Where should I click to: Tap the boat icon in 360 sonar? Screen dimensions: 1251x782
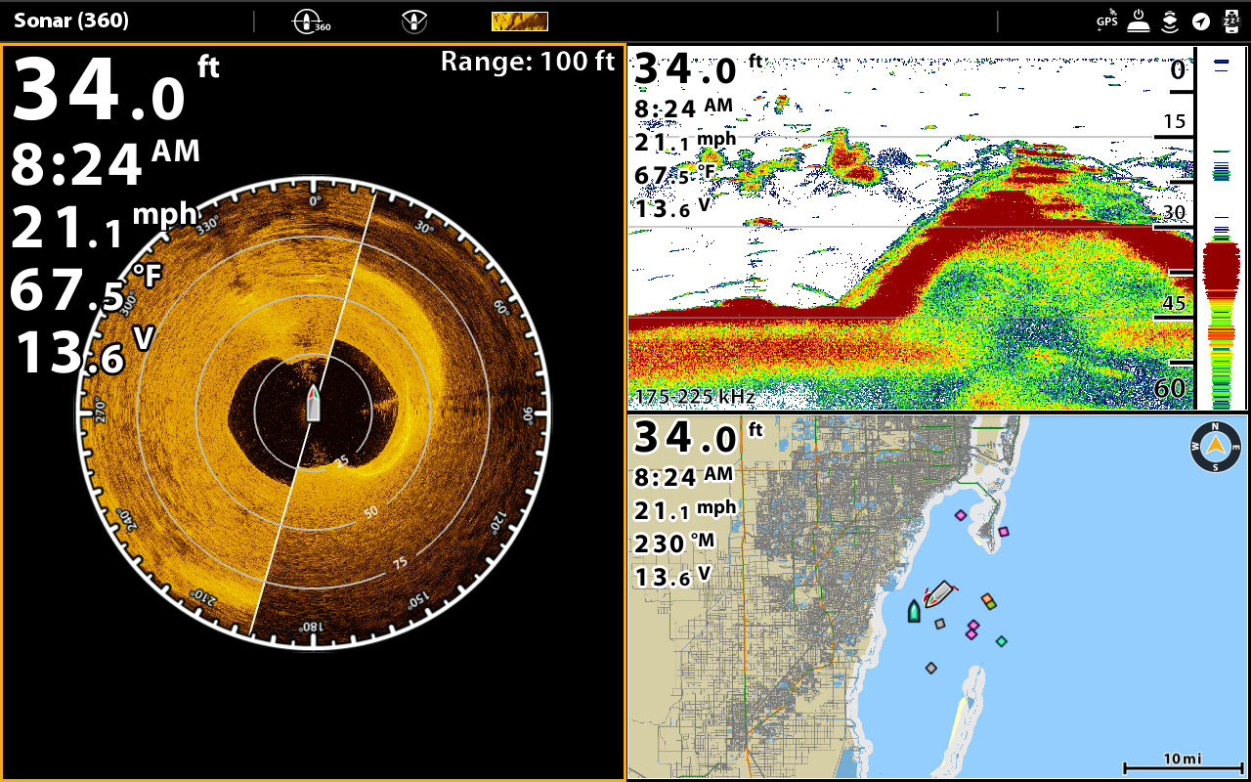pyautogui.click(x=313, y=403)
